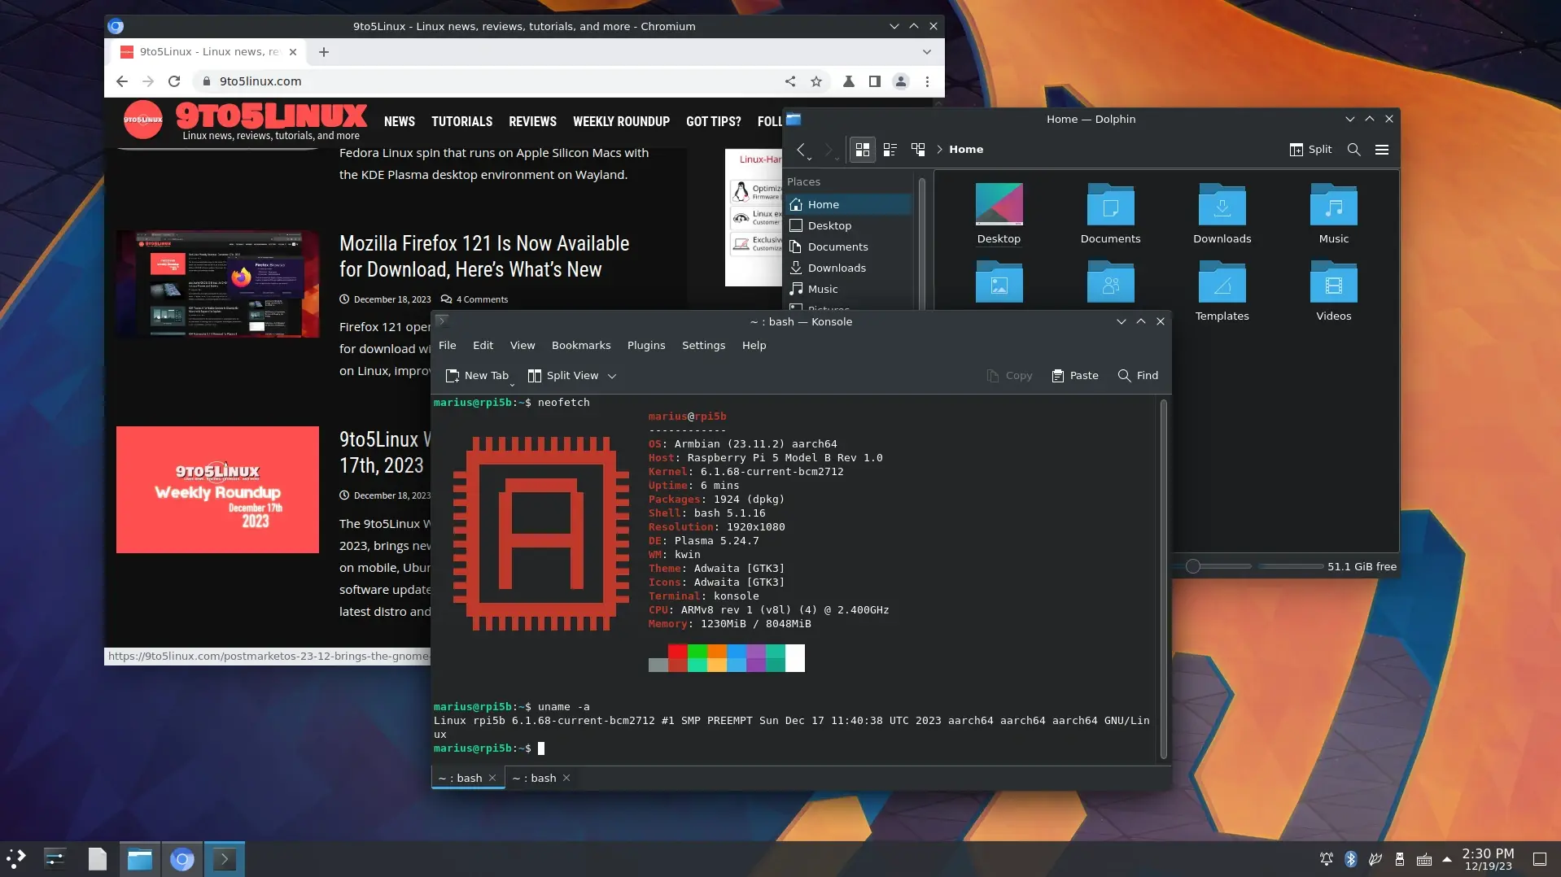Open Konsole Plugins menu
This screenshot has width=1561, height=877.
point(646,346)
